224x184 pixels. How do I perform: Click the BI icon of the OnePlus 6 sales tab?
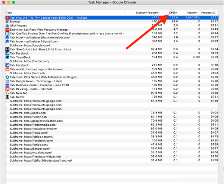tap(7, 34)
